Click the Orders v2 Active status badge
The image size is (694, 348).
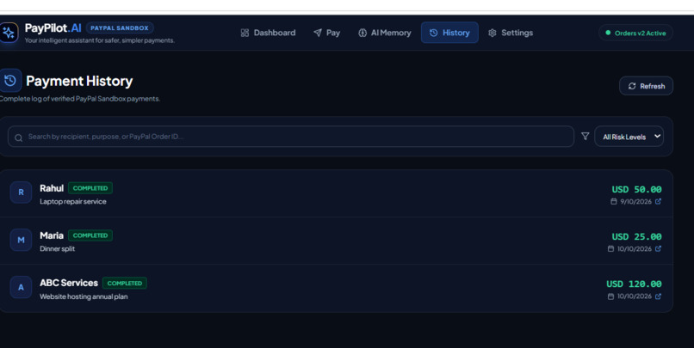click(x=635, y=33)
